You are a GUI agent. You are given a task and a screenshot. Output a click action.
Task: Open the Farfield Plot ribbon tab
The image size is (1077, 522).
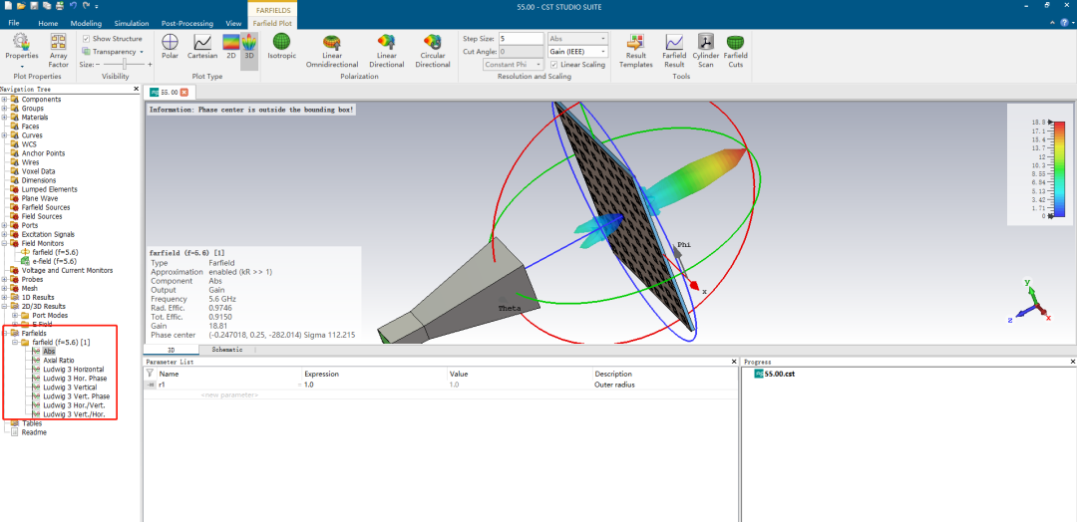click(272, 23)
